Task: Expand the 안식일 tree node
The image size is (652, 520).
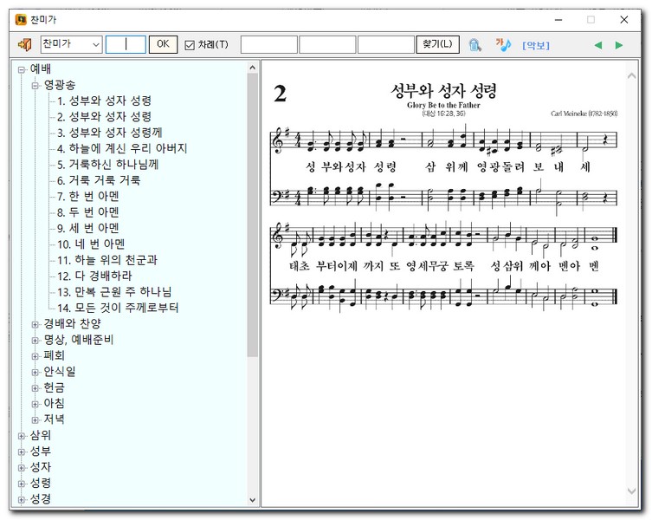Action: [36, 371]
